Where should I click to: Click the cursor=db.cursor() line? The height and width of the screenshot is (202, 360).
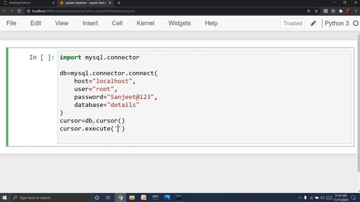pos(92,121)
